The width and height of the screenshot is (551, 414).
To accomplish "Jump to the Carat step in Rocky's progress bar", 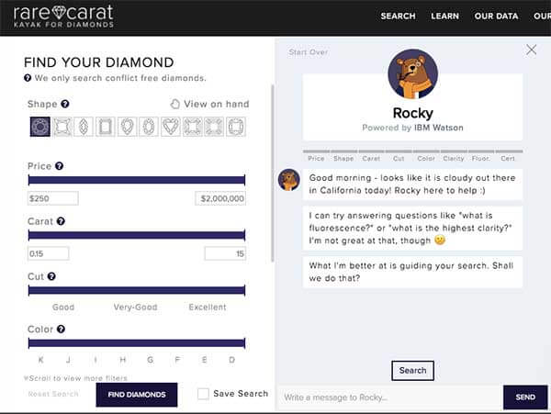I will (371, 156).
